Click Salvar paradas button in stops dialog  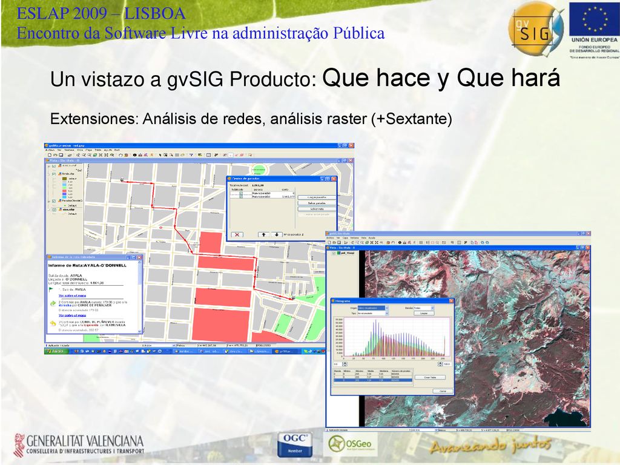click(x=317, y=203)
